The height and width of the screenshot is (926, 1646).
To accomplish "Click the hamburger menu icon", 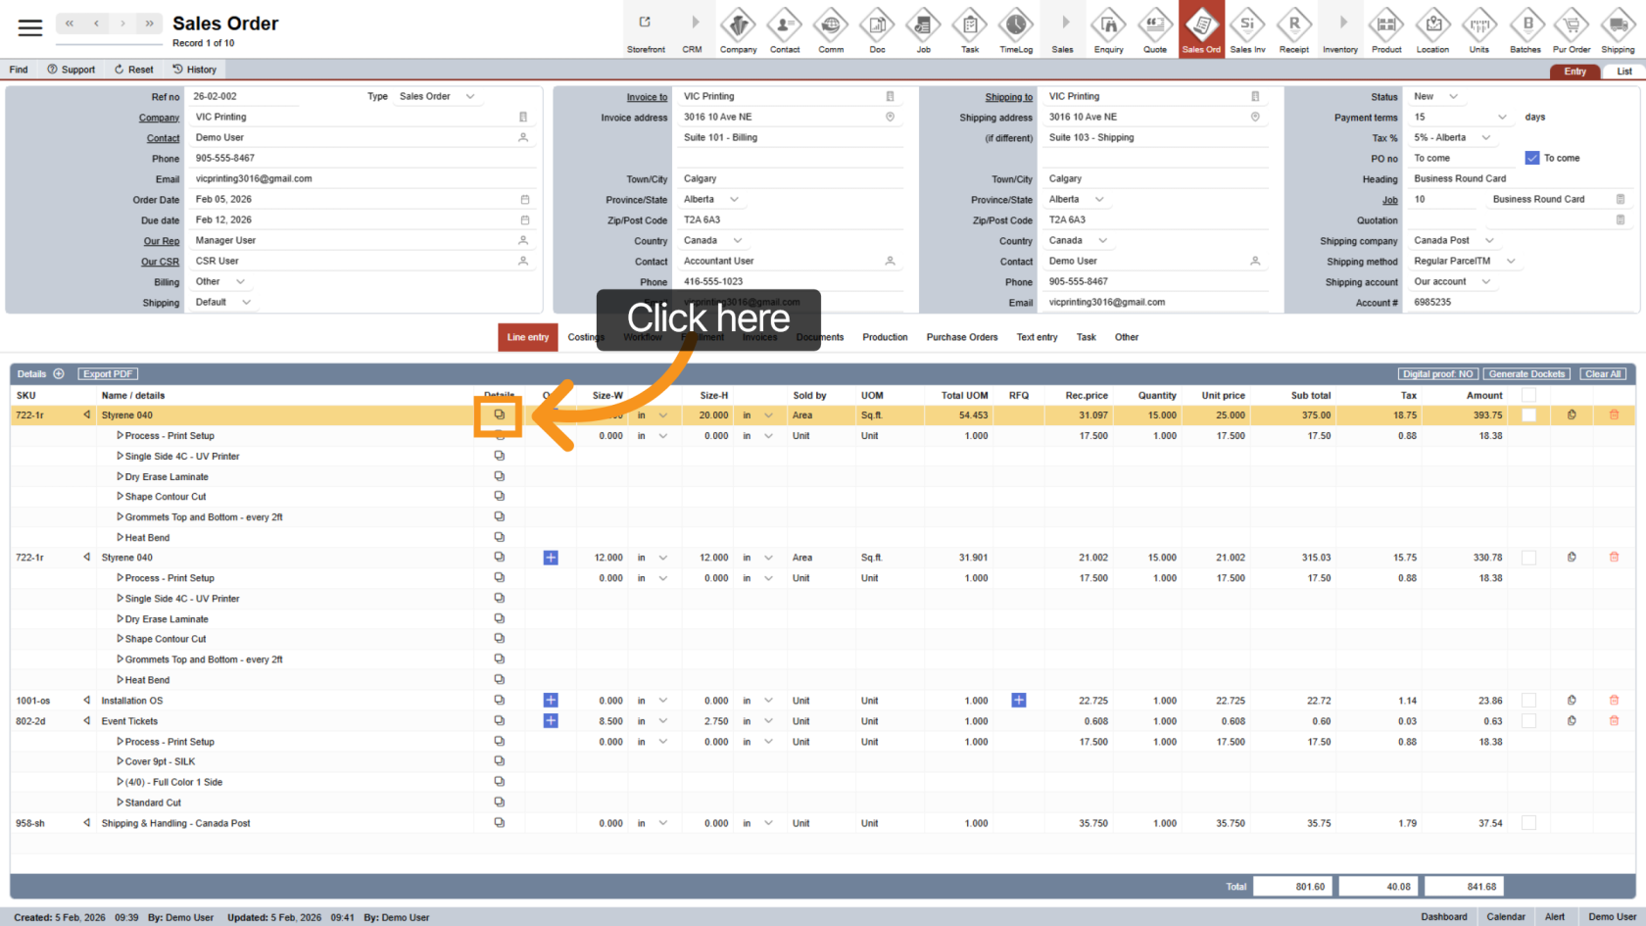I will click(30, 27).
